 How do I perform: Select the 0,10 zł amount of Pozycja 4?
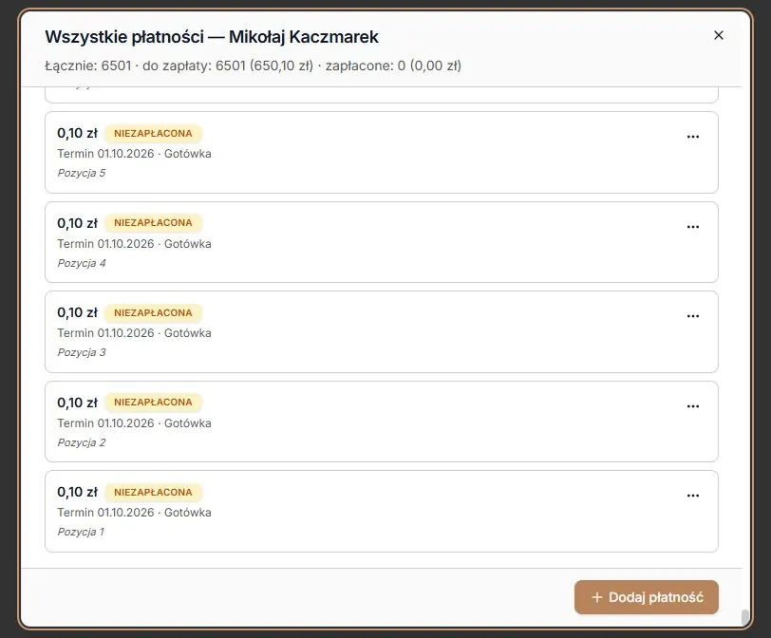[x=77, y=223]
